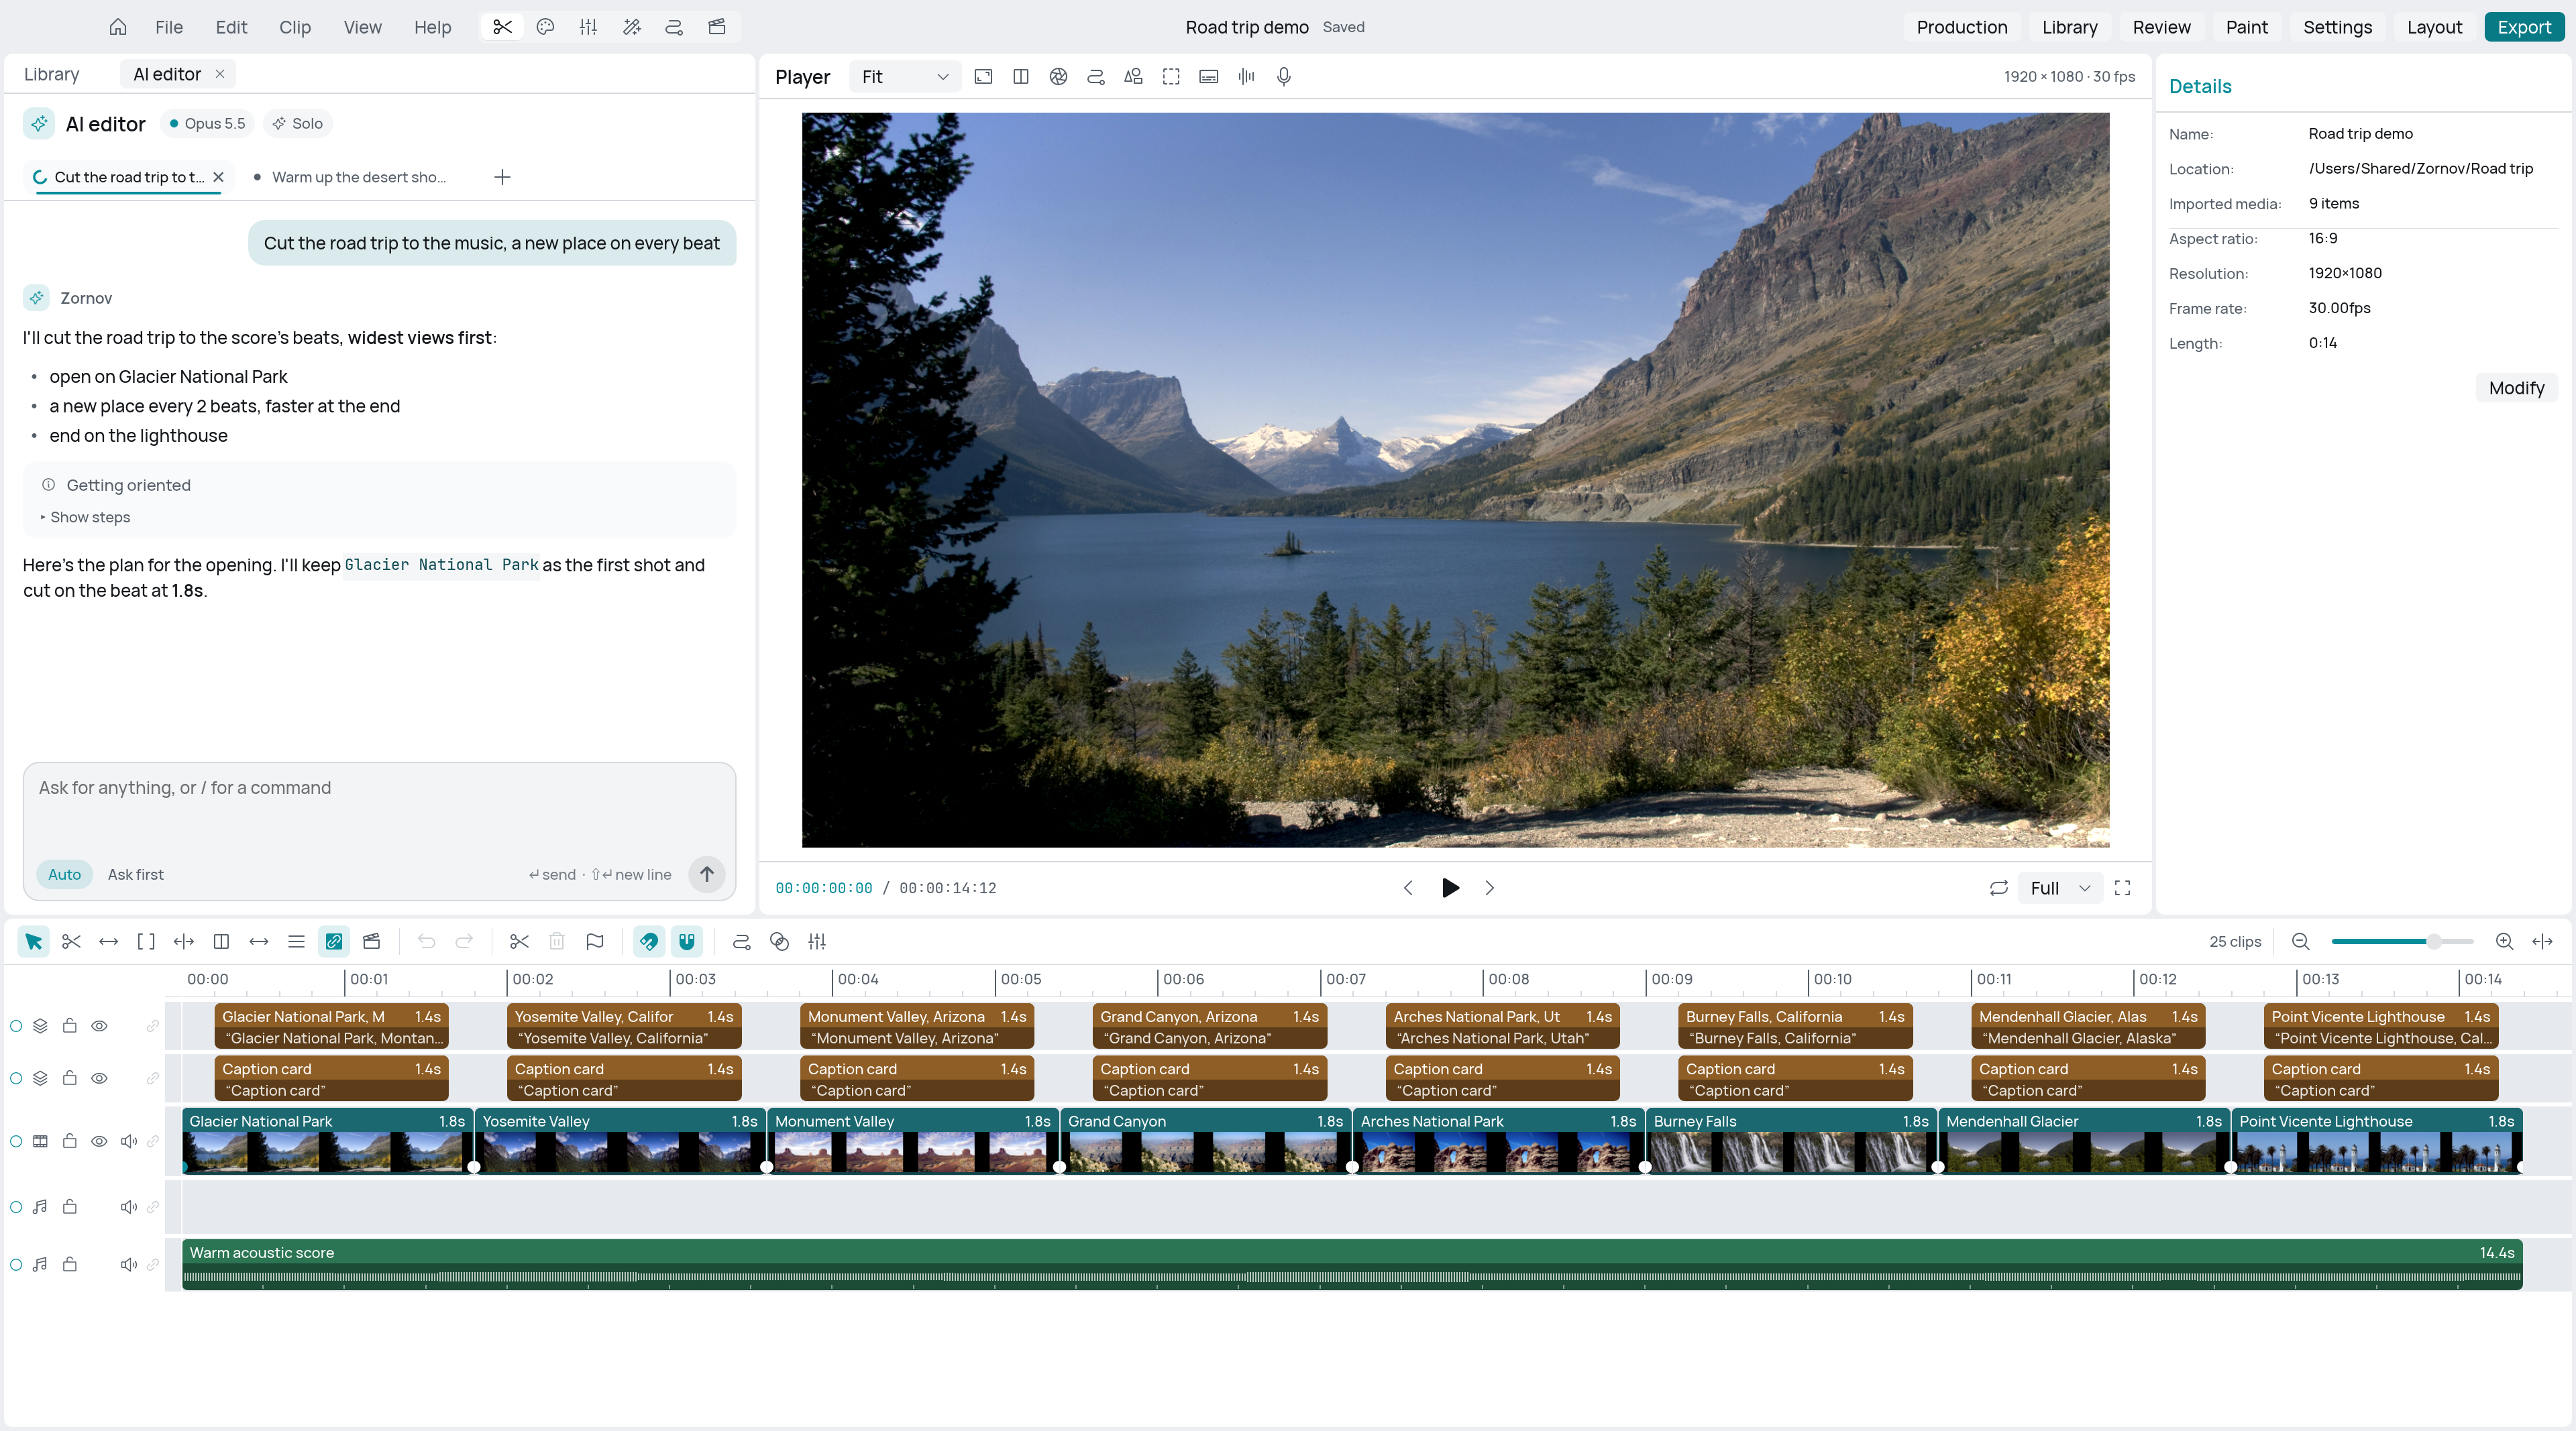This screenshot has height=1431, width=2576.
Task: Select the scissors cut mode in top toolbar
Action: pos(502,27)
